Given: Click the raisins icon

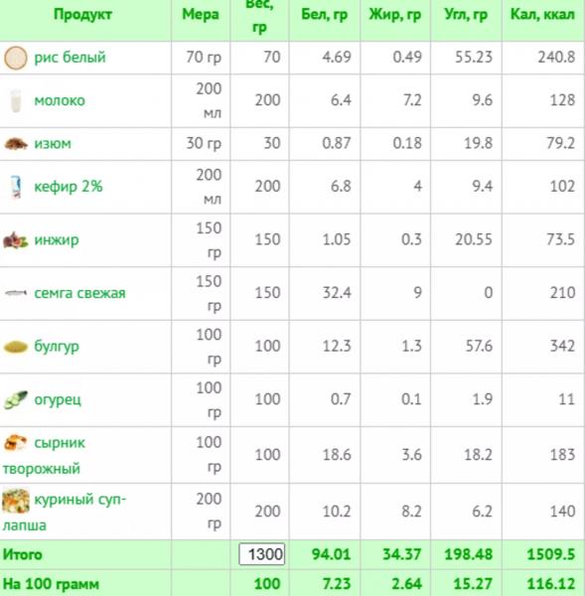Looking at the screenshot, I should 16,144.
